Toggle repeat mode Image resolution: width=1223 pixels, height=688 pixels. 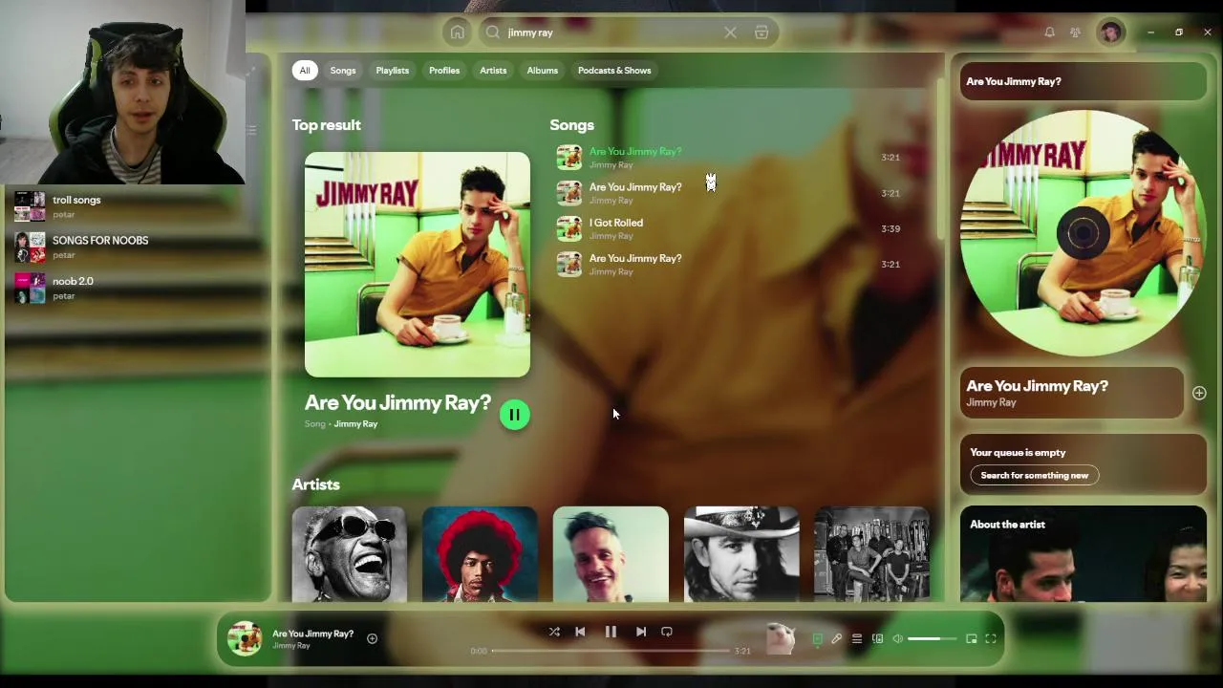pyautogui.click(x=667, y=632)
